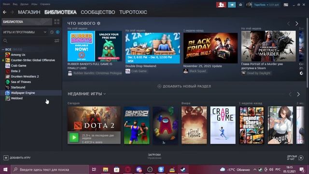Click Windows taskbar search box
Screen dimensions: 309x174
50,170
